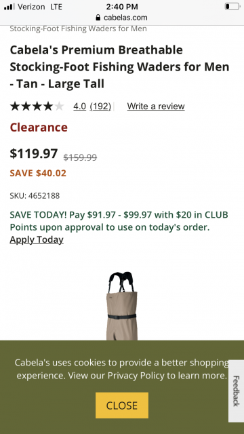Tap the cellular signal bars icon
The image size is (244, 434).
pos(9,7)
